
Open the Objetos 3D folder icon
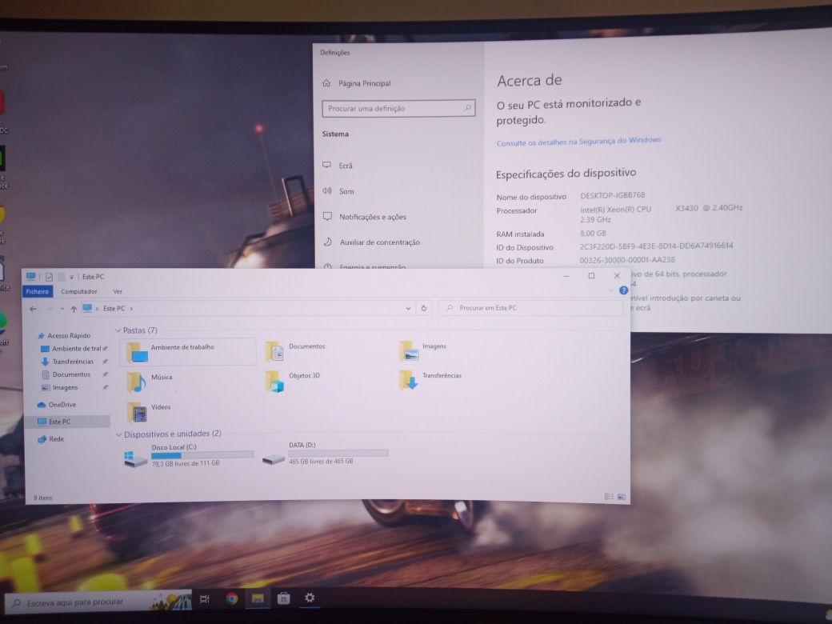point(275,381)
